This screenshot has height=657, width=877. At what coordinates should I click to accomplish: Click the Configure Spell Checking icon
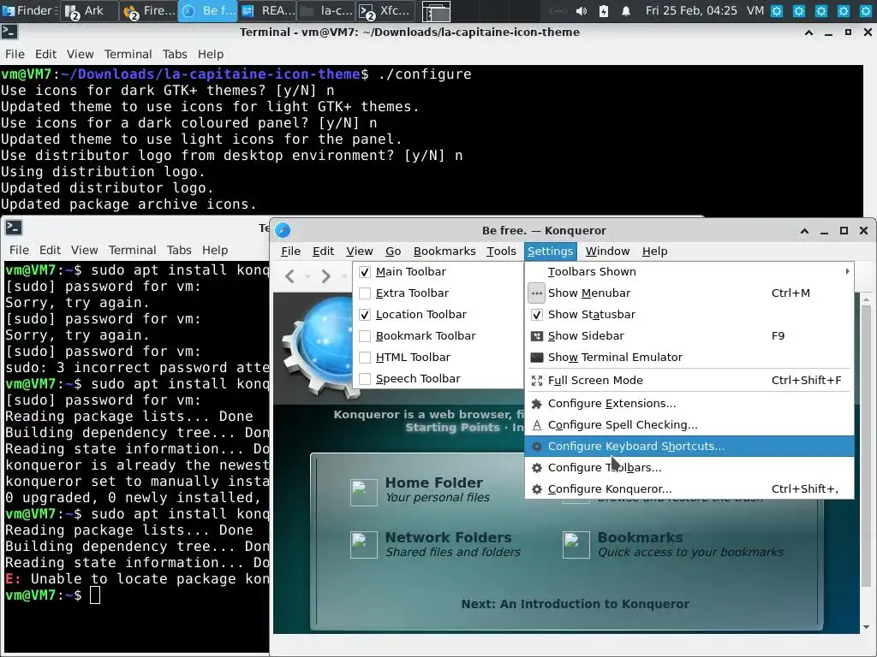(x=536, y=424)
